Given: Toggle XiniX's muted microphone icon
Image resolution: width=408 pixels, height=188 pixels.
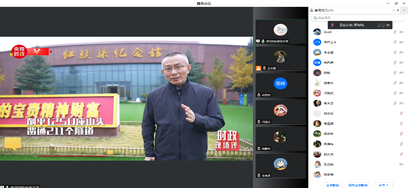Looking at the screenshot, I should pos(395,32).
